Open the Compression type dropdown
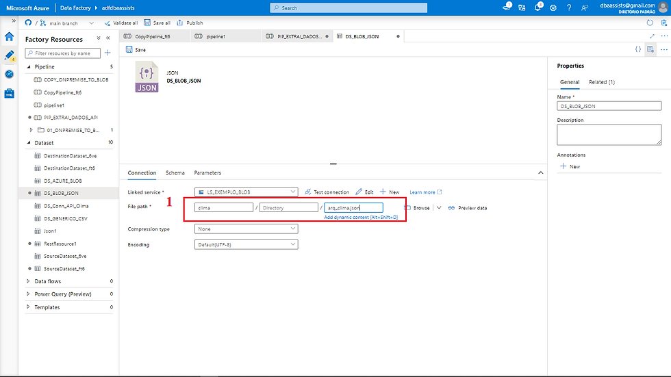 246,229
